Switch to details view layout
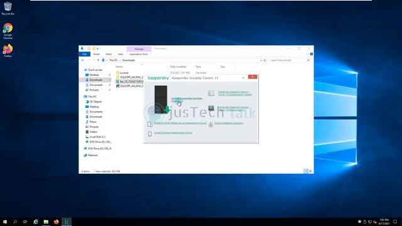The image size is (402, 226). pyautogui.click(x=306, y=171)
